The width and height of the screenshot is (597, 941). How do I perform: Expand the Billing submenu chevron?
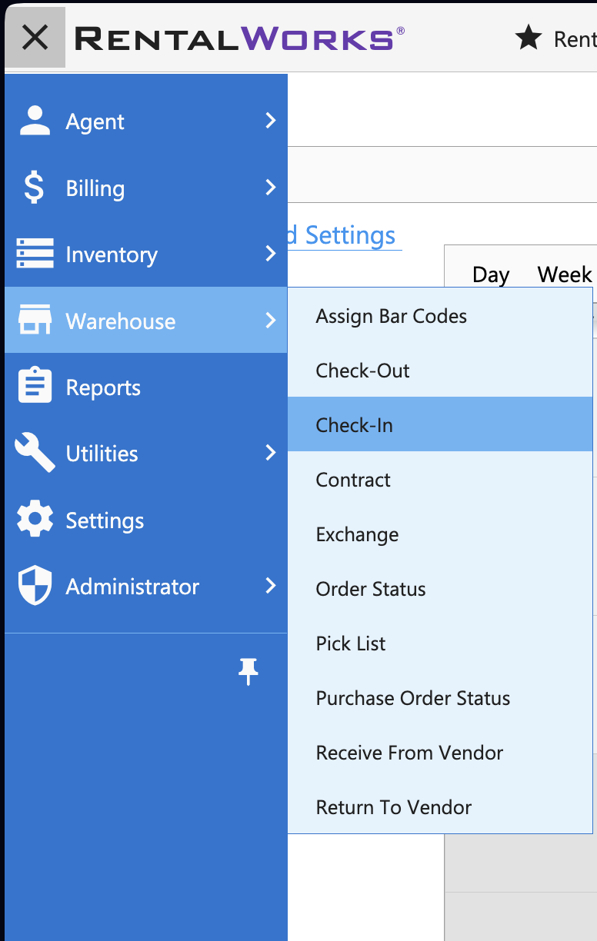(x=270, y=187)
